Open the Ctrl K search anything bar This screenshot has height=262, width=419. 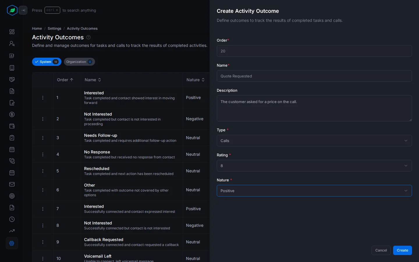(x=64, y=10)
